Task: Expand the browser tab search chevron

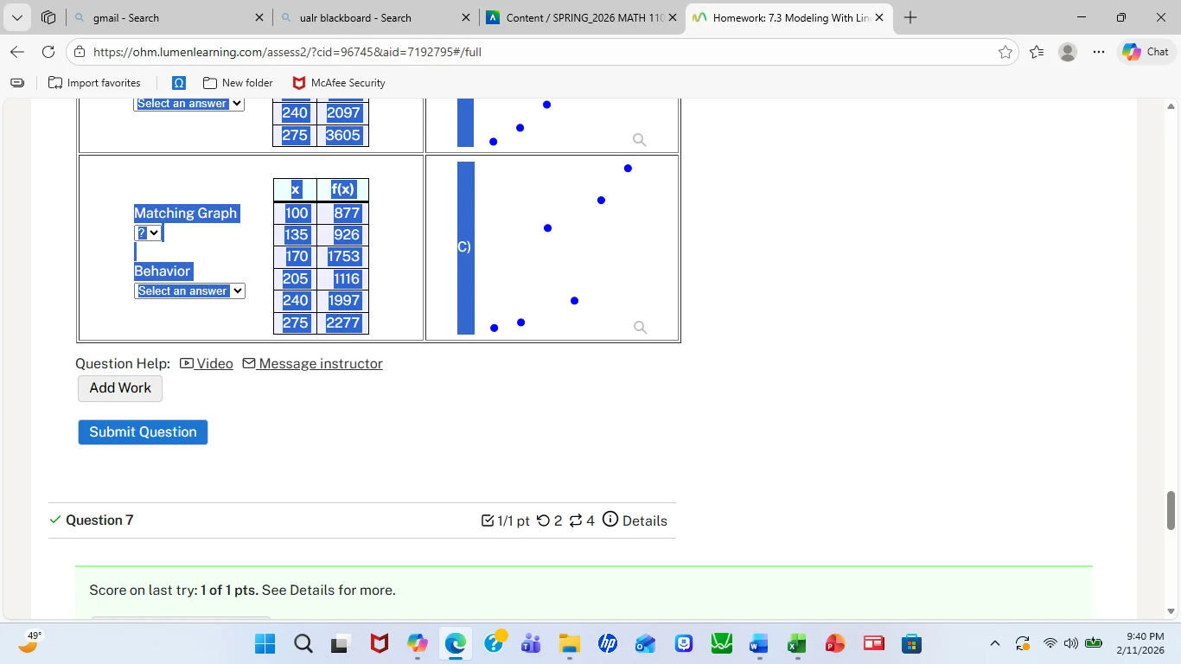Action: pyautogui.click(x=16, y=16)
